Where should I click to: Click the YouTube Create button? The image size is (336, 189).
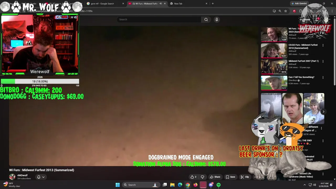point(305,19)
